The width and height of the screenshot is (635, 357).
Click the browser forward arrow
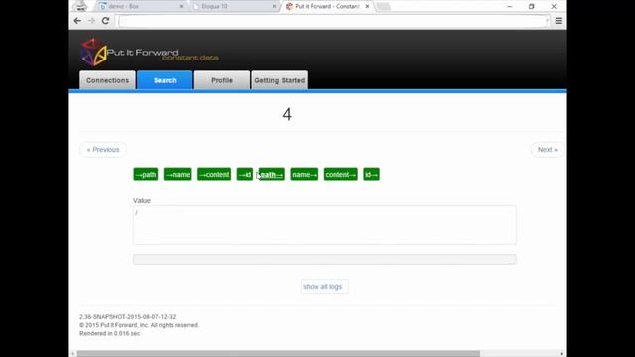click(91, 21)
